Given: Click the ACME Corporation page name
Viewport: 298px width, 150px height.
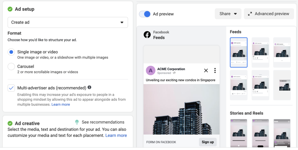Looking at the screenshot, I should click(171, 69).
